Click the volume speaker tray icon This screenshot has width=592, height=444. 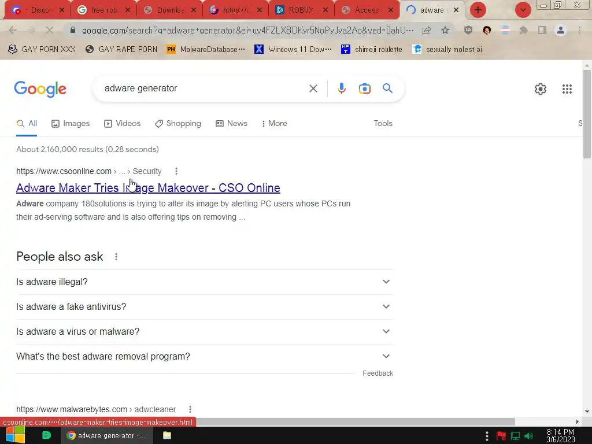529,436
